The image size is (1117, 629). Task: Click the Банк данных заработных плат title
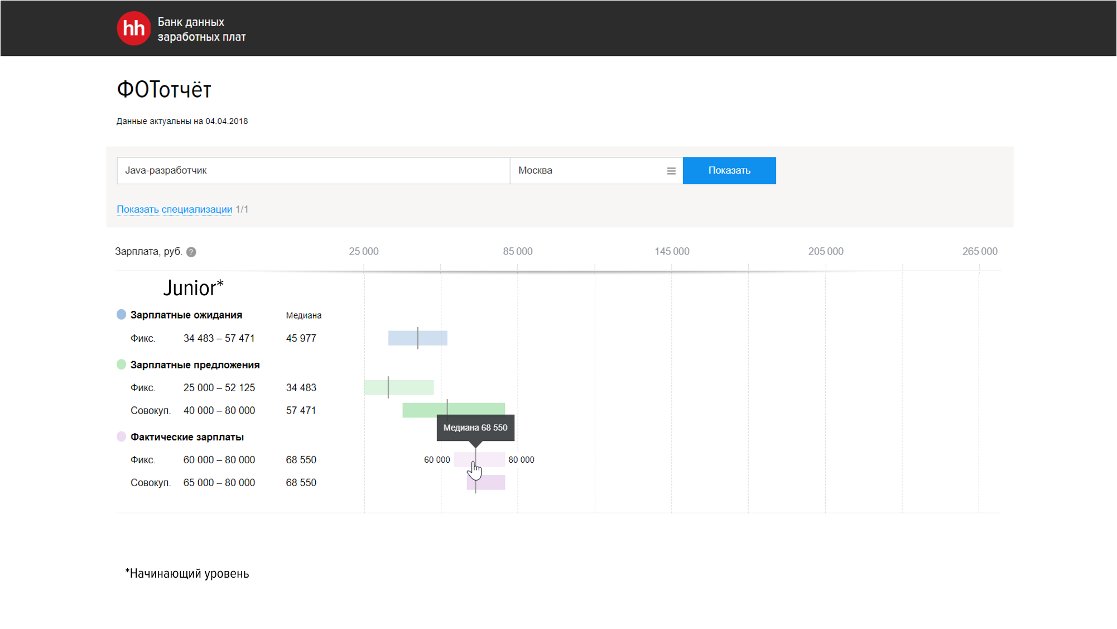click(201, 29)
